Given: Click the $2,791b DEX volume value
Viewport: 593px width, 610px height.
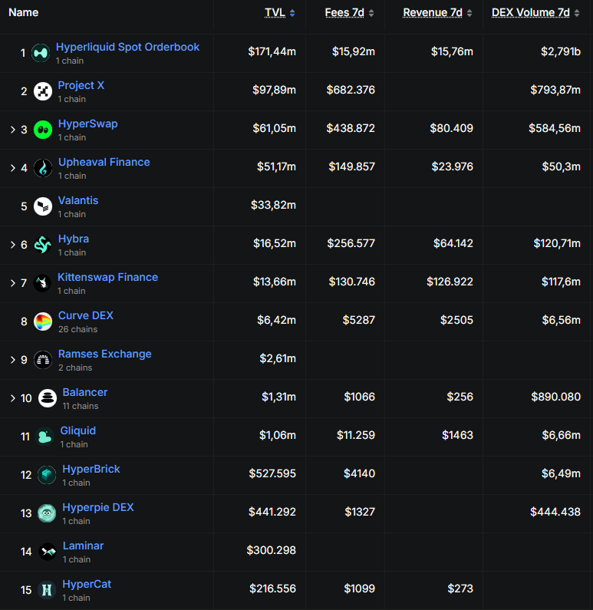Looking at the screenshot, I should [561, 51].
